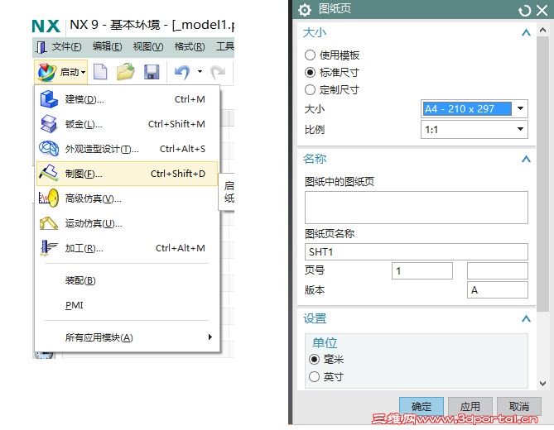Screen dimensions: 554x430
Task: Click the 加工 (Manufacturing) icon
Action: coord(49,247)
